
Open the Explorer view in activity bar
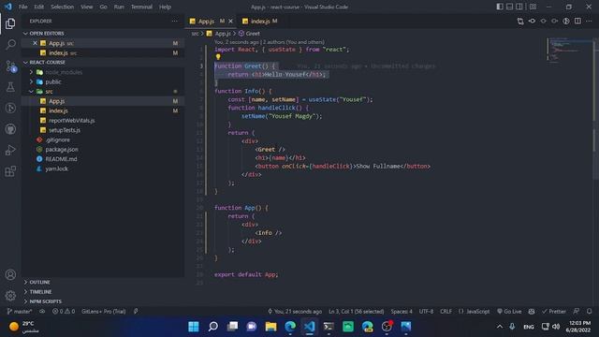(x=10, y=23)
